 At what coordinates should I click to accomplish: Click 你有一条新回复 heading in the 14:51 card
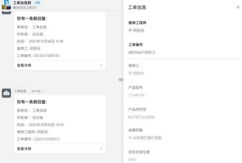pos(32,102)
